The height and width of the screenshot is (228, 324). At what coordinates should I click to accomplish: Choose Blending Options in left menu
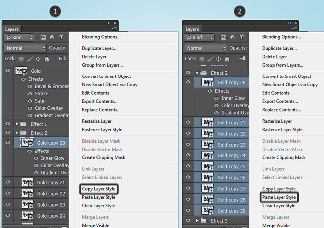click(101, 37)
